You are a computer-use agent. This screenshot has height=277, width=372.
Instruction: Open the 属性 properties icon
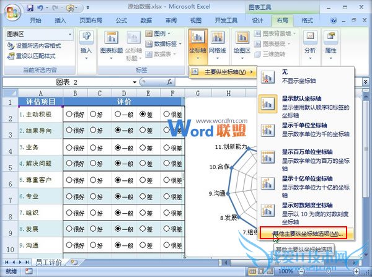330,37
